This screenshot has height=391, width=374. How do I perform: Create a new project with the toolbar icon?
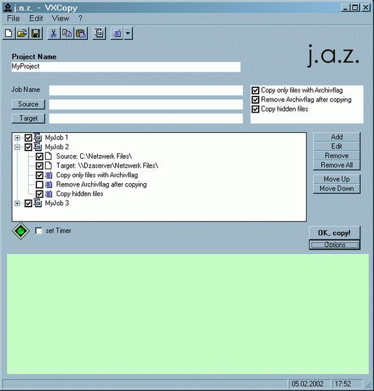click(9, 33)
